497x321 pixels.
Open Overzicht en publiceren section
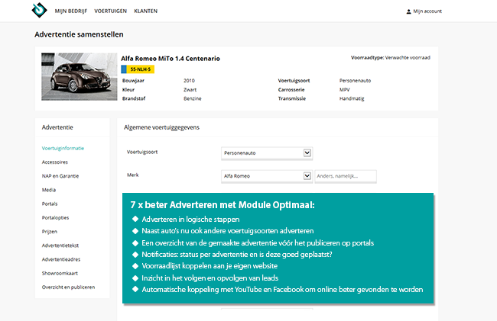point(69,287)
